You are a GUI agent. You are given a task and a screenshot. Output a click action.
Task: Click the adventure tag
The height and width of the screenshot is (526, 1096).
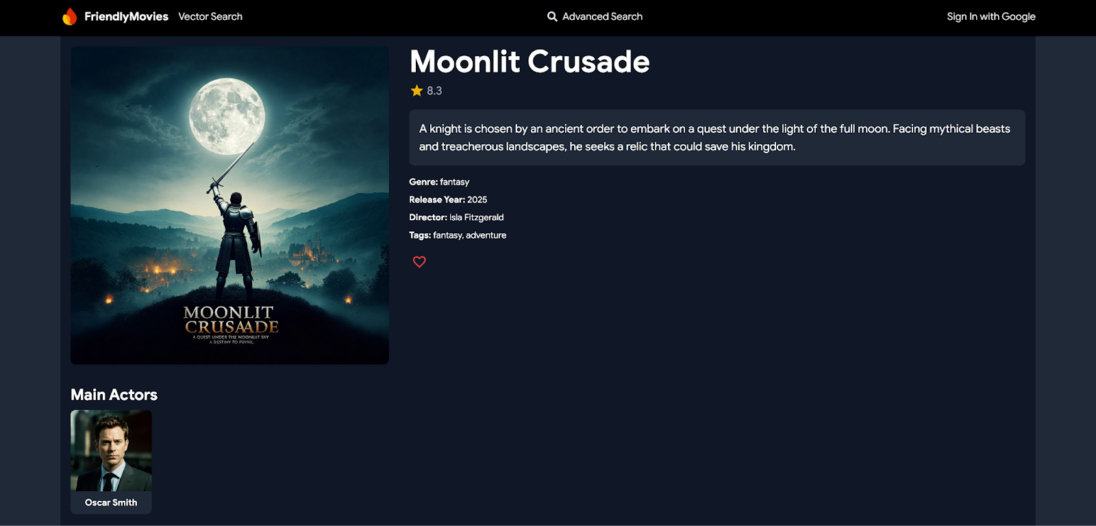(x=486, y=235)
